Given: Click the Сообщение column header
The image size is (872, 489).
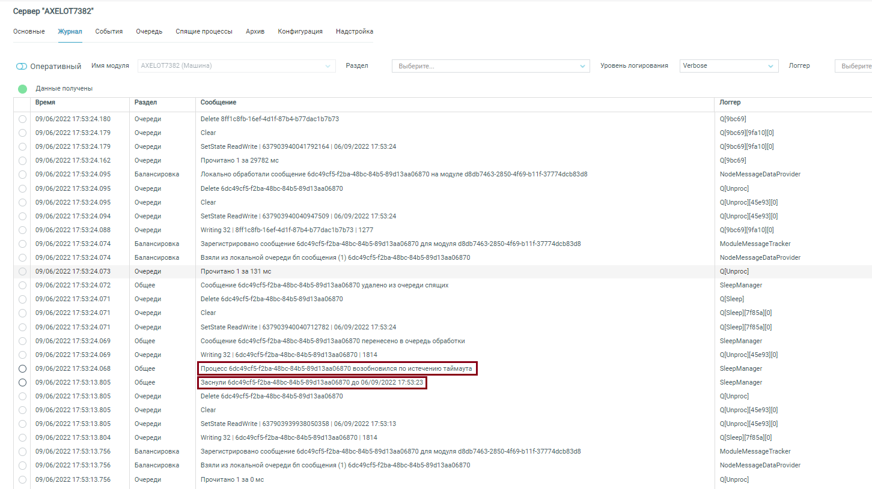Looking at the screenshot, I should click(218, 103).
